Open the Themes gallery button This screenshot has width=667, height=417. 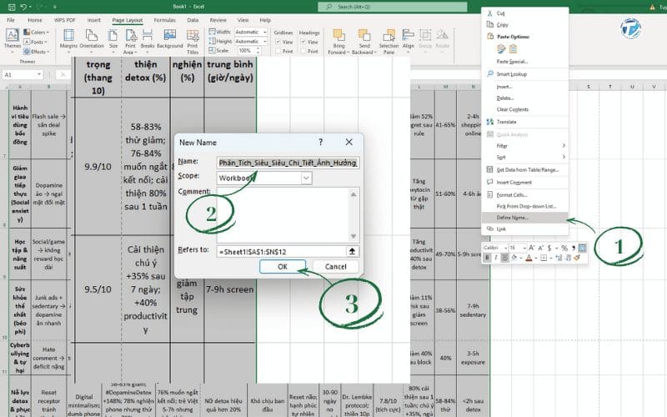click(12, 40)
